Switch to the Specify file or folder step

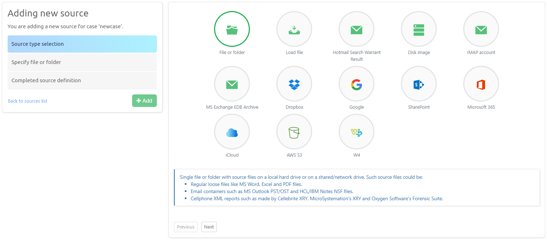coord(82,62)
